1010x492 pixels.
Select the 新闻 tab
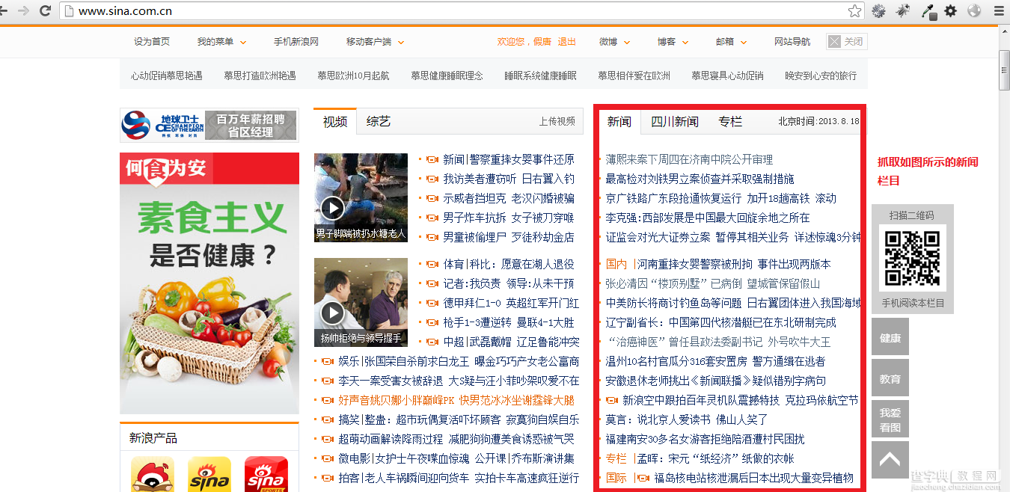pos(619,122)
